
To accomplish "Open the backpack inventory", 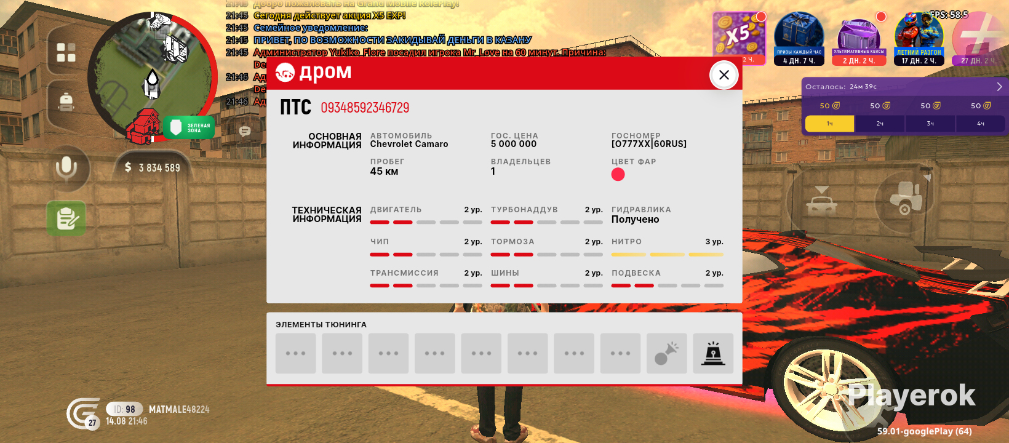I will point(66,101).
